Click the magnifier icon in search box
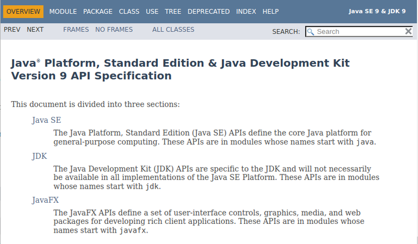Screen dimensions: 418x244 pyautogui.click(x=310, y=32)
